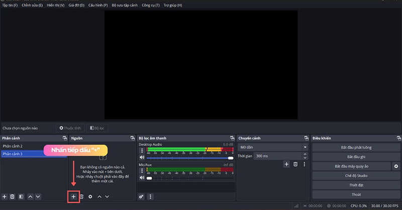Add a new scene transition with plus icon
The height and width of the screenshot is (210, 402).
pyautogui.click(x=286, y=164)
